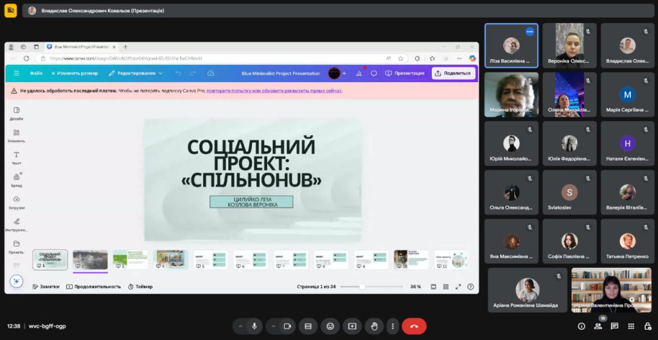Expand video settings arrow beside camera

(x=273, y=326)
